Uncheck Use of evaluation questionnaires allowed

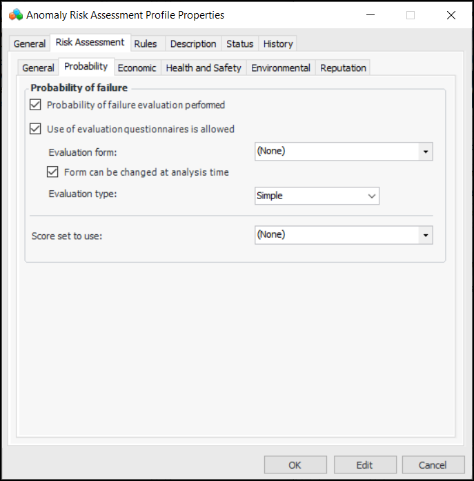pos(36,129)
